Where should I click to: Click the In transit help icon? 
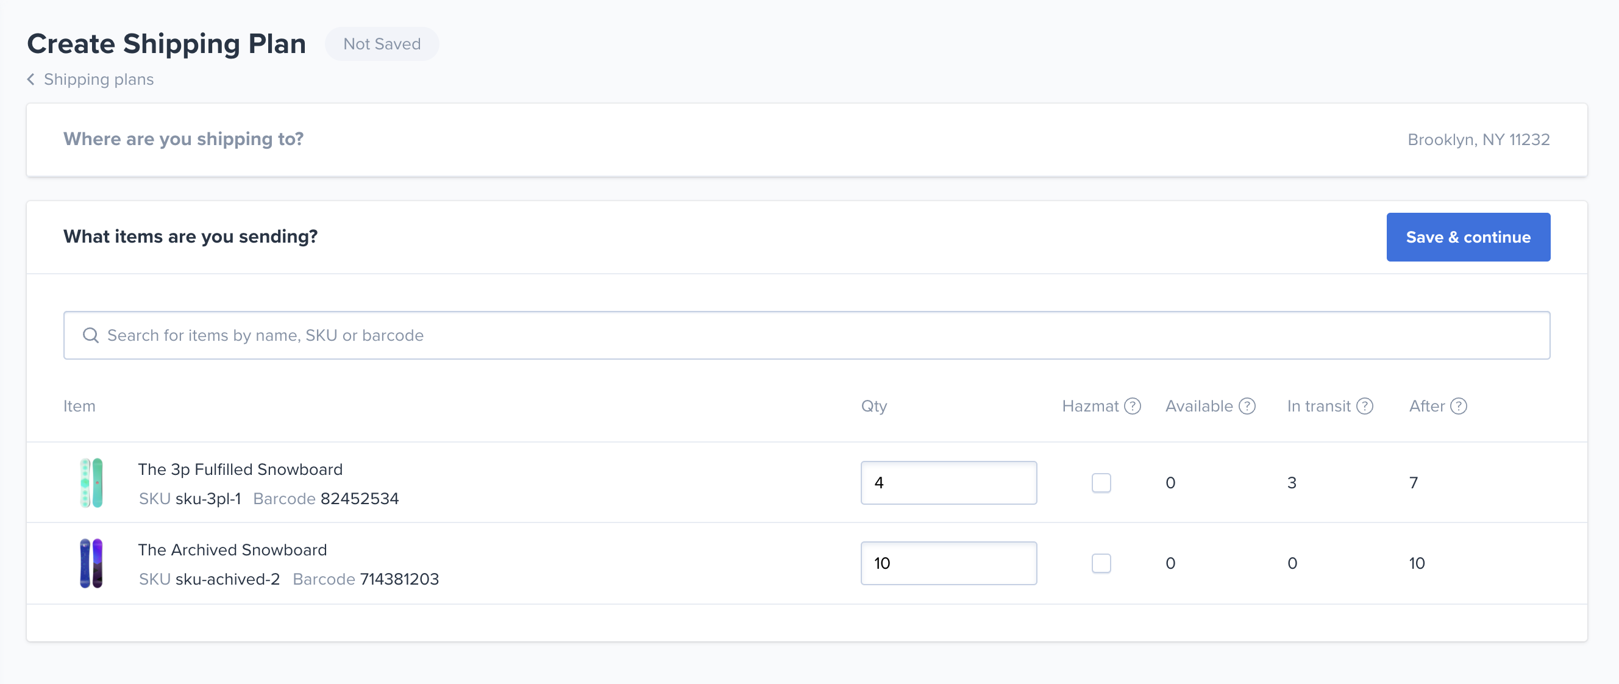[x=1364, y=406]
